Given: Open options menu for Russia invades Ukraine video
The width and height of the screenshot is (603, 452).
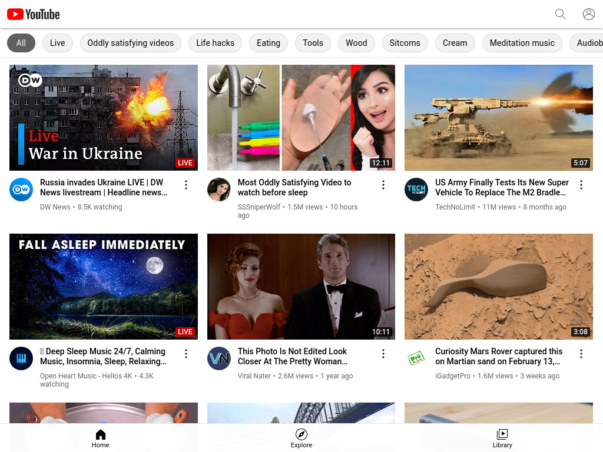Looking at the screenshot, I should (x=185, y=185).
